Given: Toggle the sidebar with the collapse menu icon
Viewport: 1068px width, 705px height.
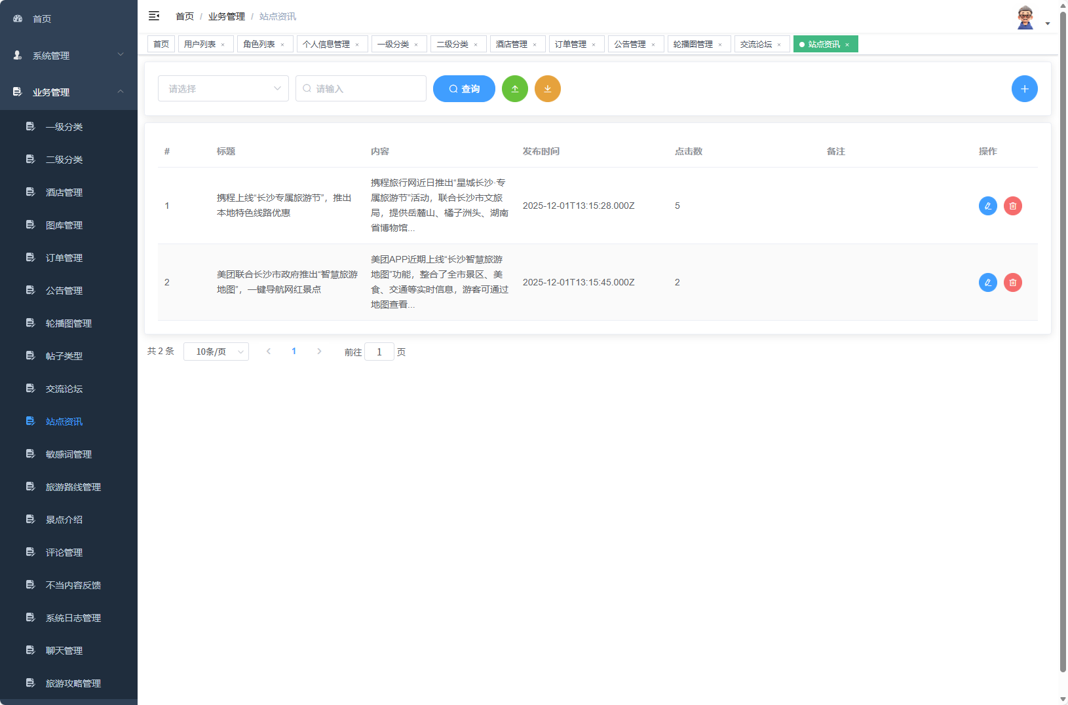Looking at the screenshot, I should [154, 16].
